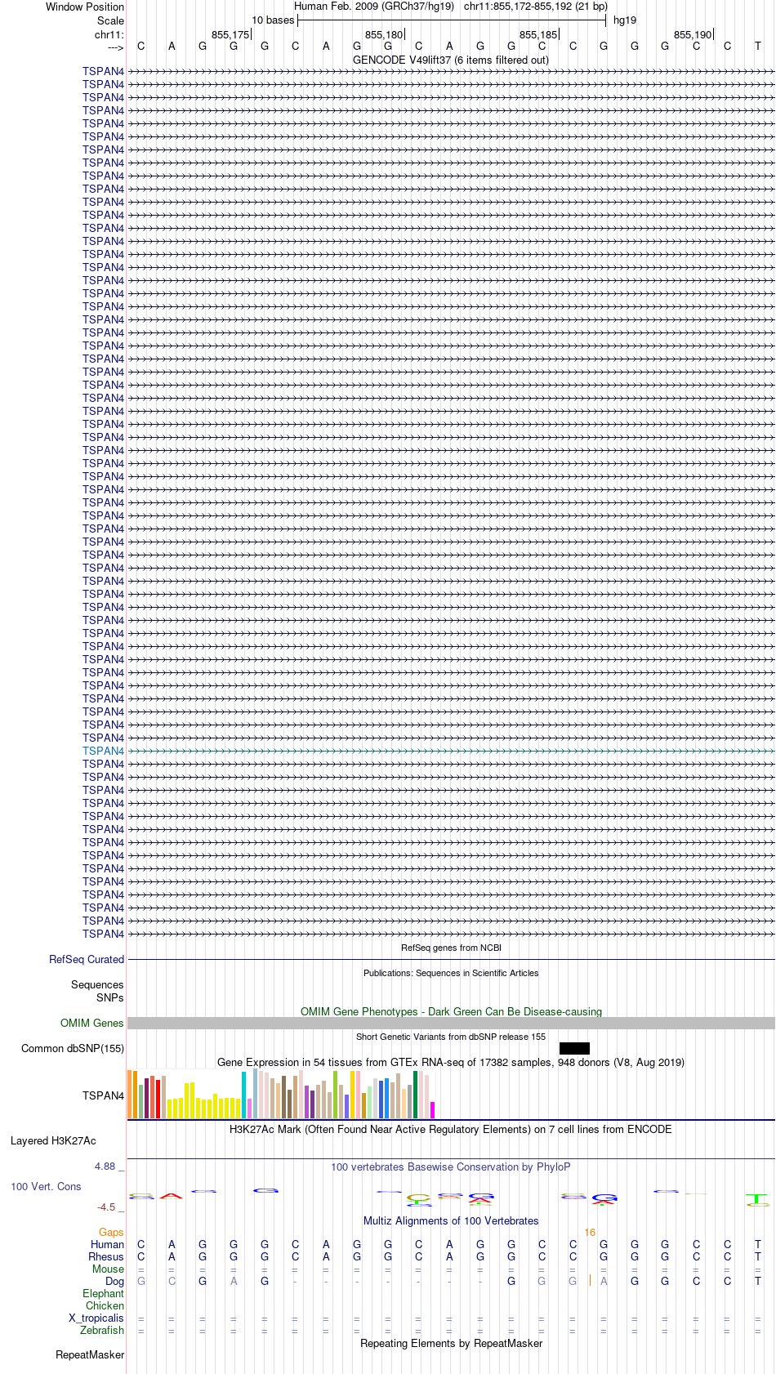776x1374 pixels.
Task: Open 'Short Genetic Variants from dbSNP release 155'
Action: (451, 1037)
